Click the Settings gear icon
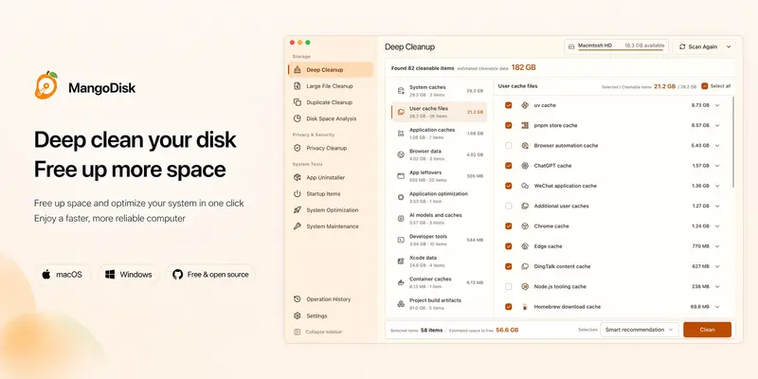 [x=298, y=316]
